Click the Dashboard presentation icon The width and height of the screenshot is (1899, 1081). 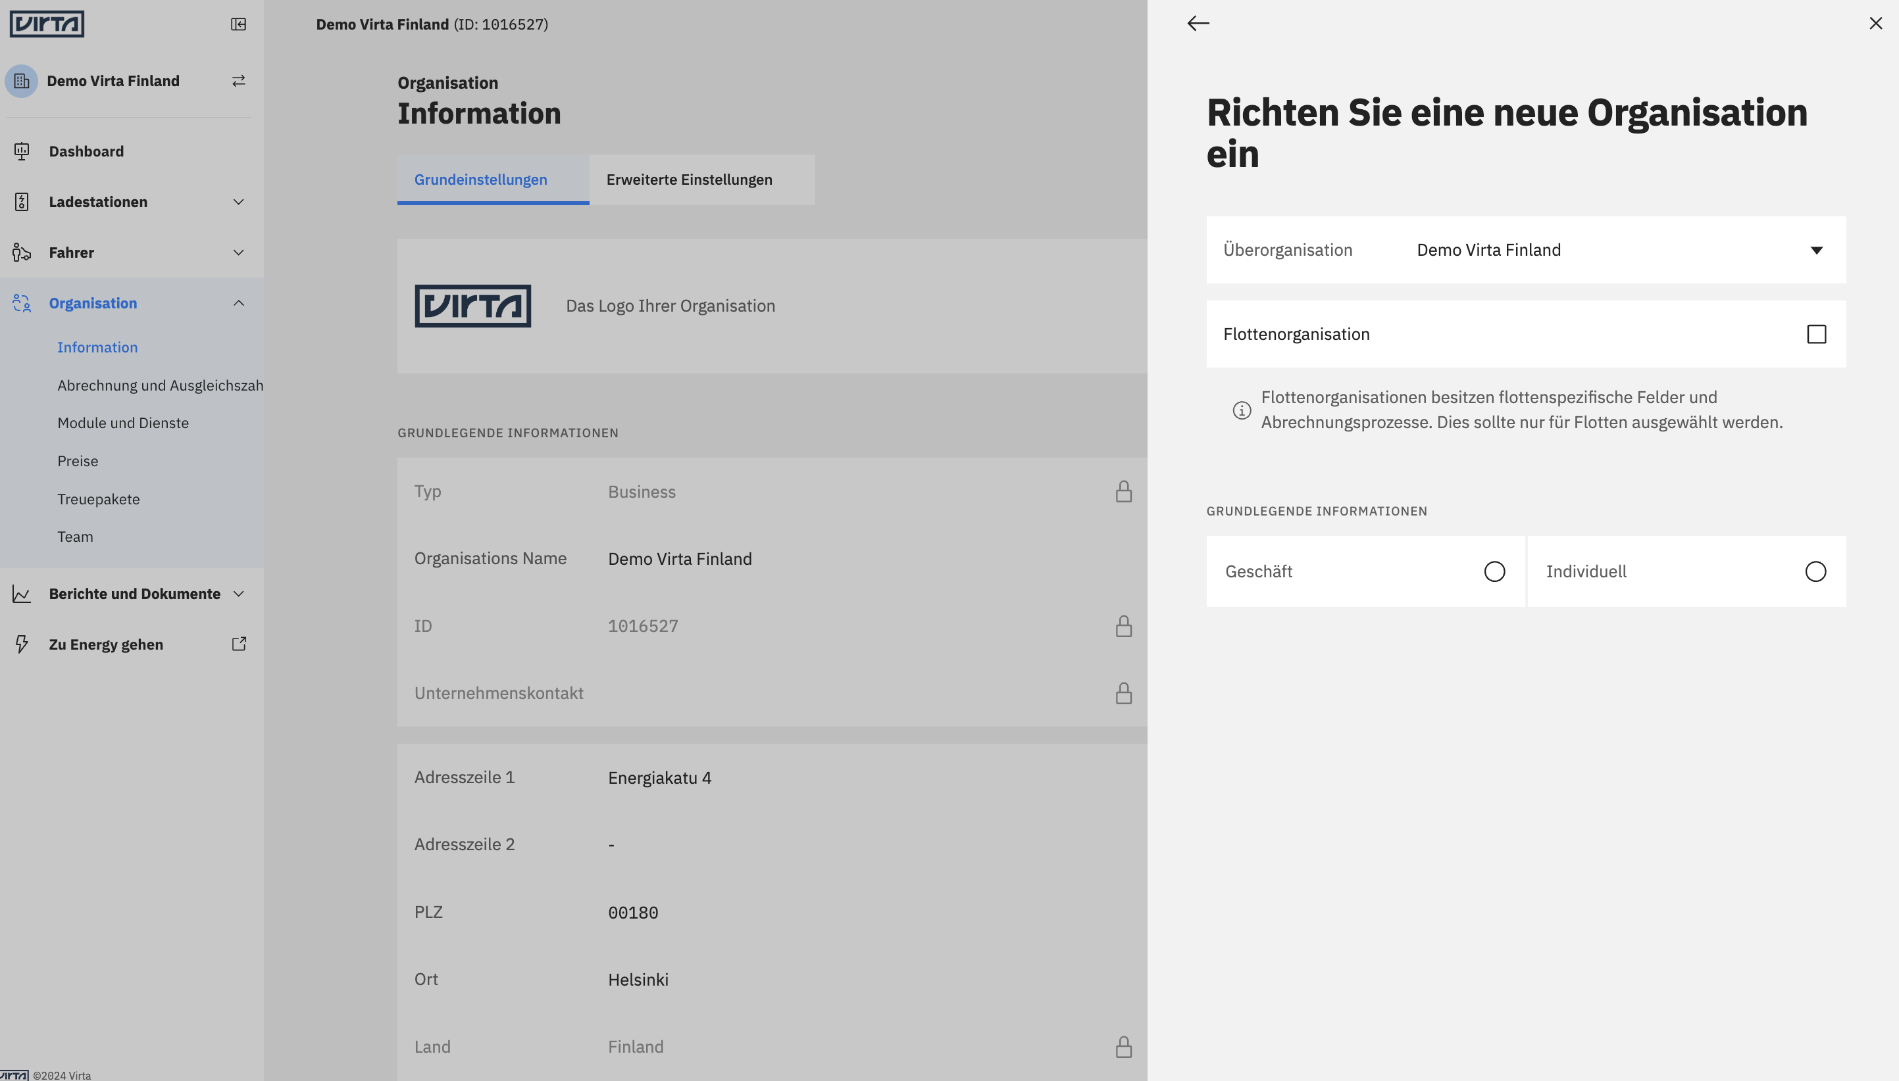(22, 151)
